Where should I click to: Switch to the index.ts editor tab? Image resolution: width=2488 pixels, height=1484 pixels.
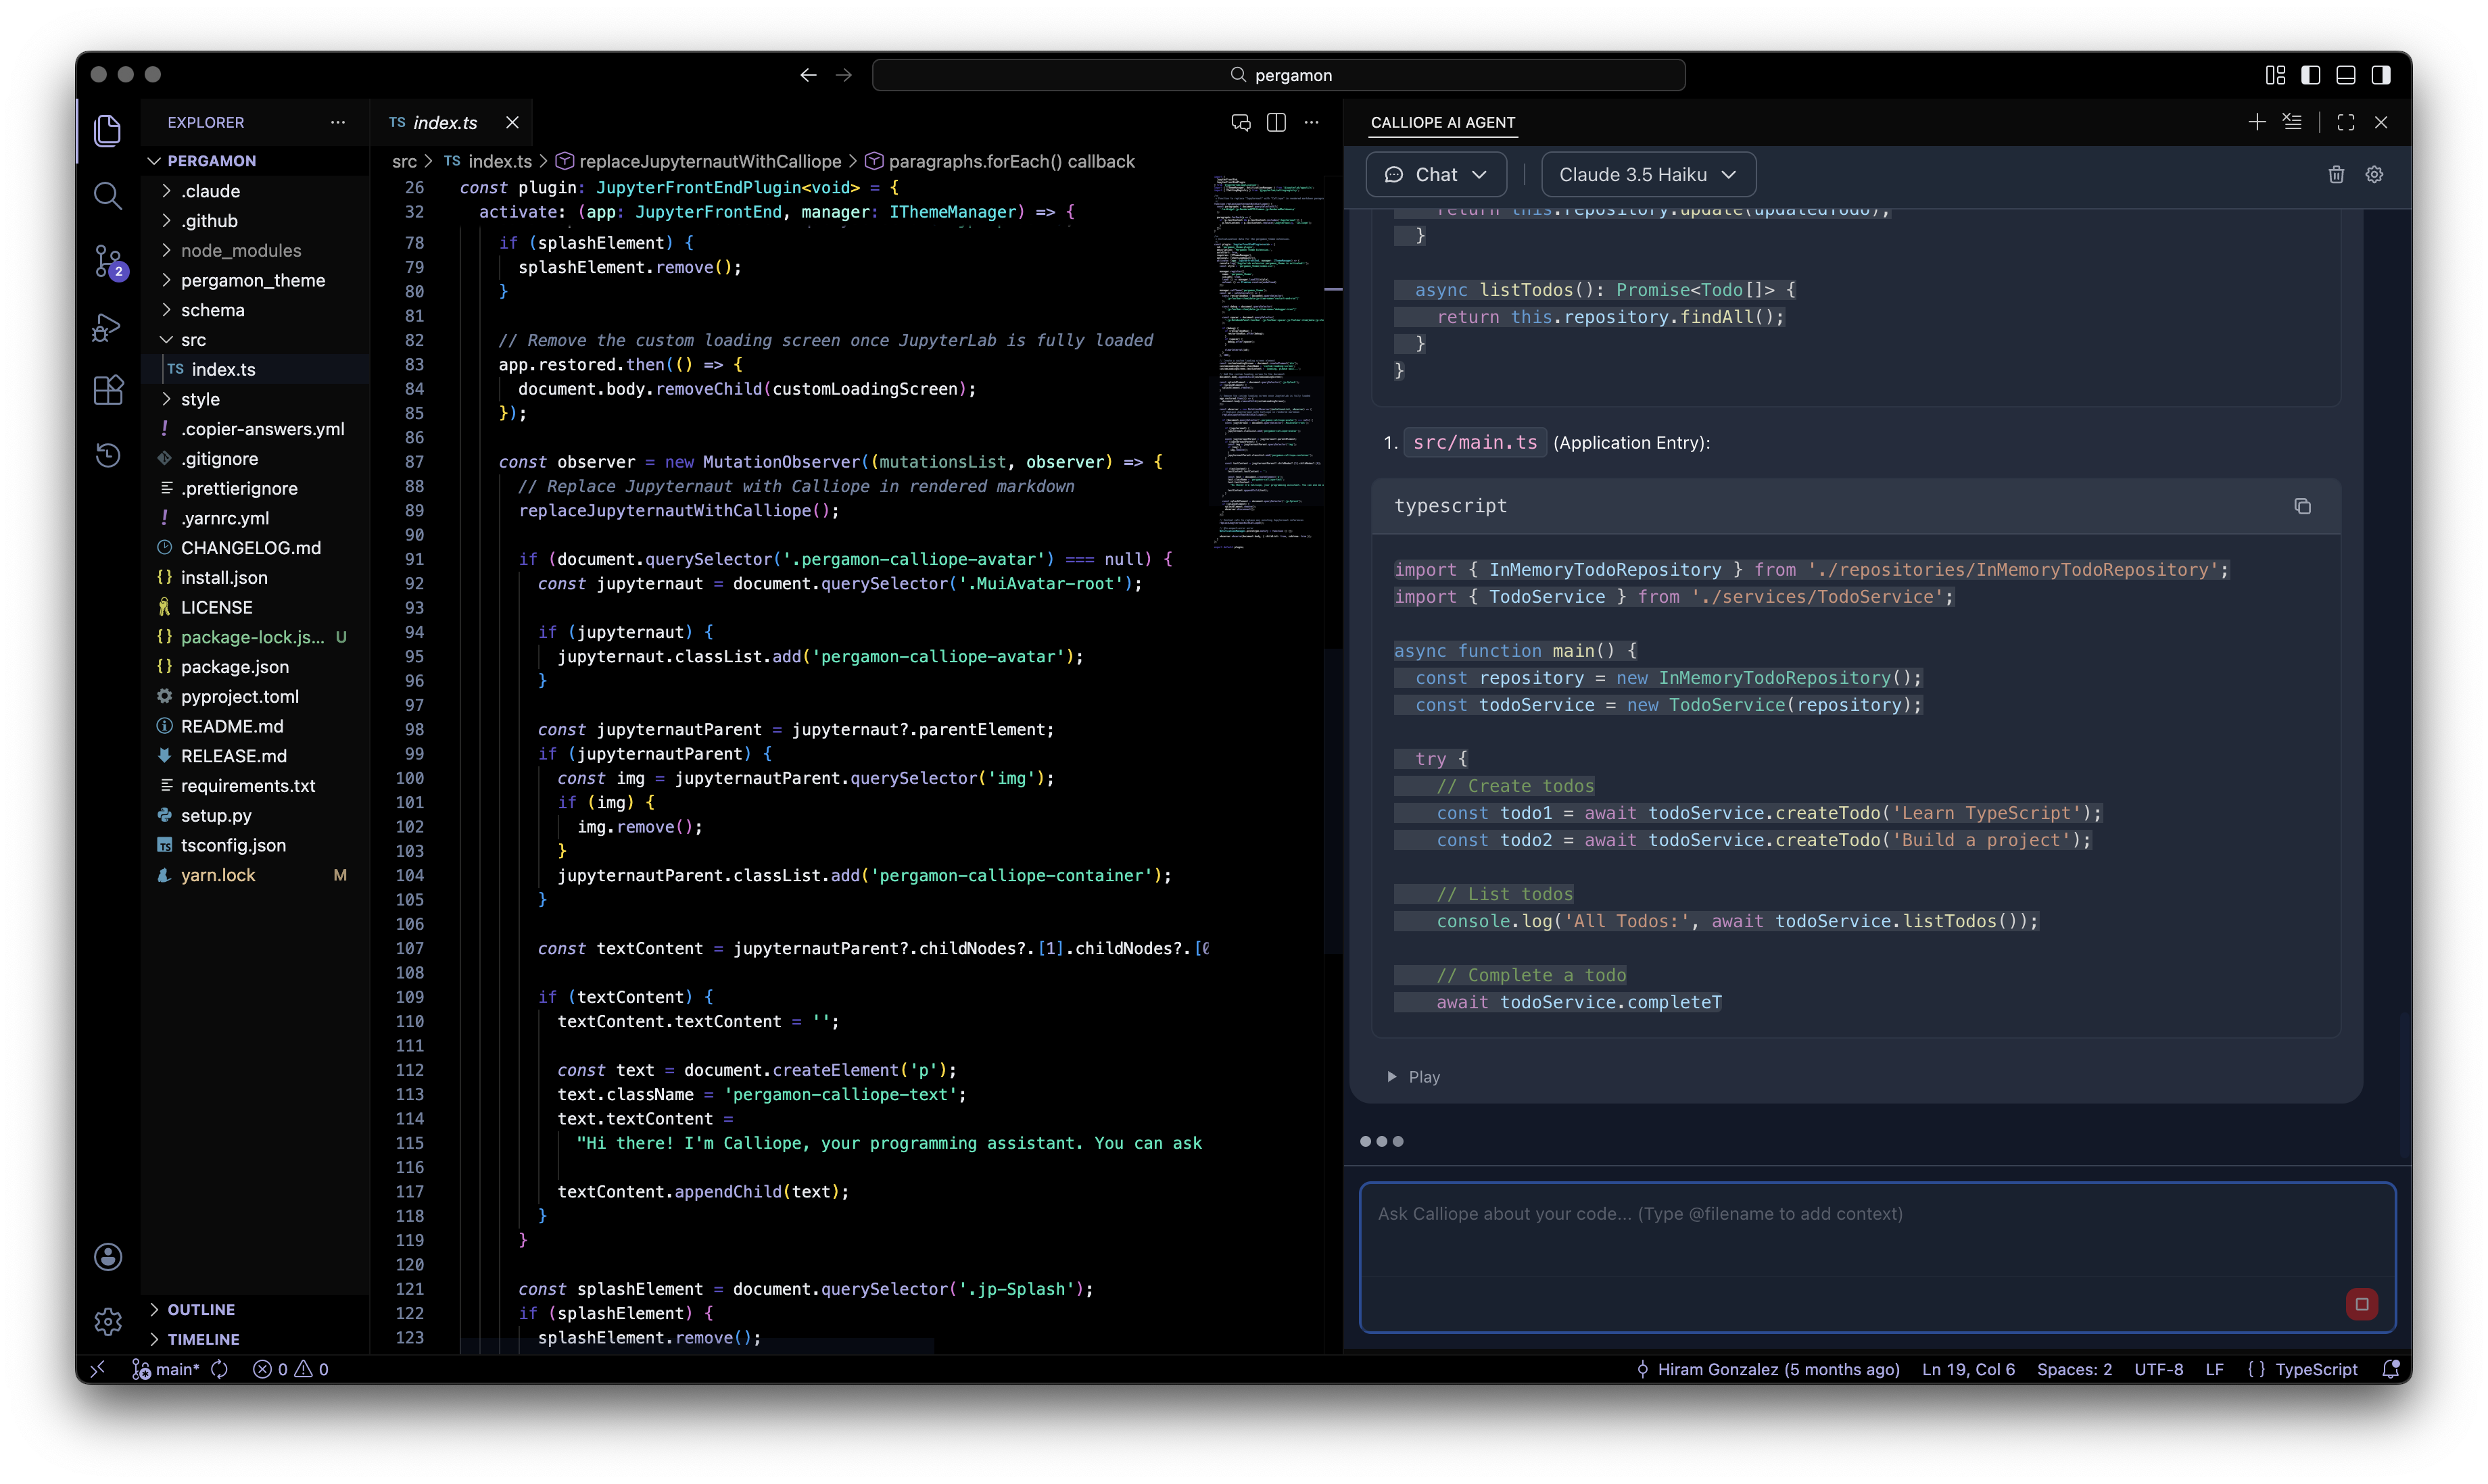[x=444, y=123]
